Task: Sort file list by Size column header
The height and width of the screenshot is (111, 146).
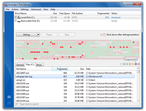Action: click(77, 69)
